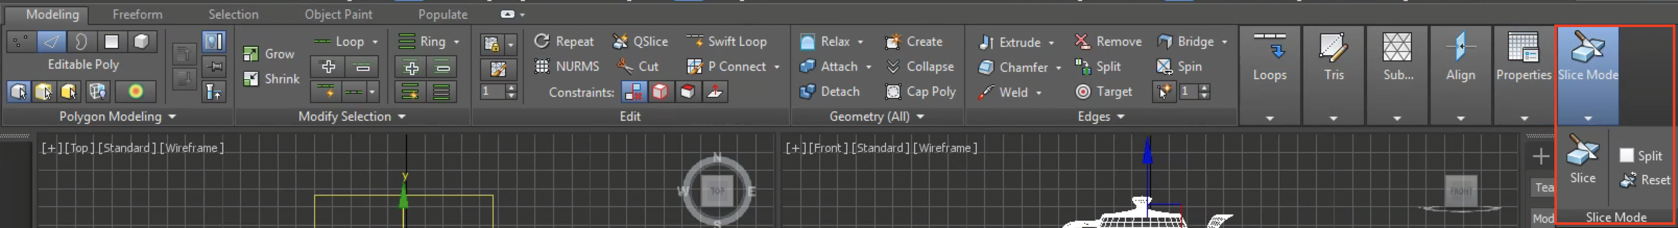This screenshot has height=228, width=1678.
Task: Select Element sub-object mode
Action: pos(141,42)
